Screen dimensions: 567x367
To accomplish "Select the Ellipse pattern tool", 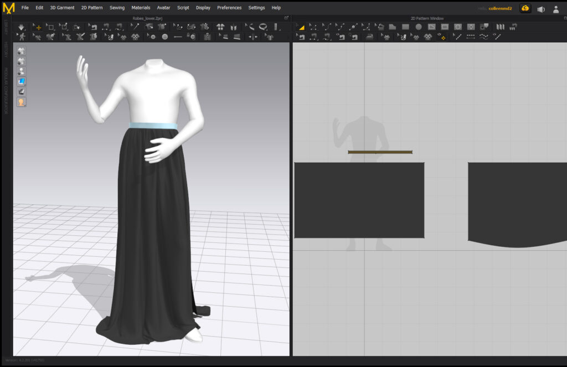I will tap(417, 27).
